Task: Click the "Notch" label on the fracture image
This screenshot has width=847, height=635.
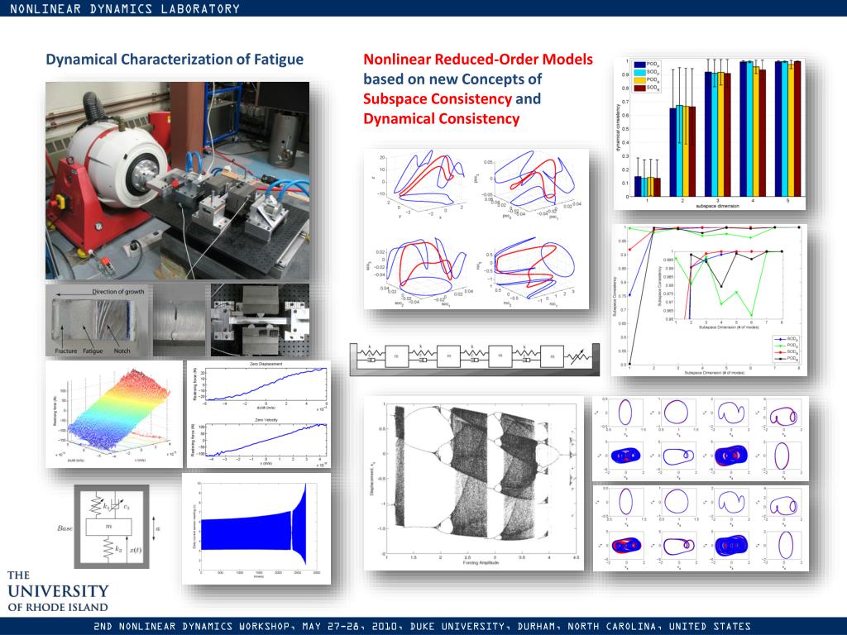Action: click(x=122, y=351)
